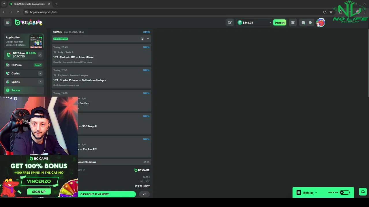Click the Betslip receipt icon

[299, 193]
